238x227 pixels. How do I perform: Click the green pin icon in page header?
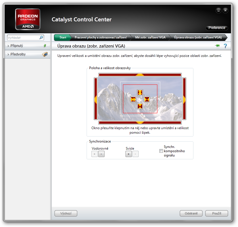click(217, 46)
